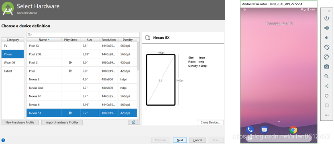
Task: Click the Play Store icon in Pixel 2 row
Action: pyautogui.click(x=71, y=63)
